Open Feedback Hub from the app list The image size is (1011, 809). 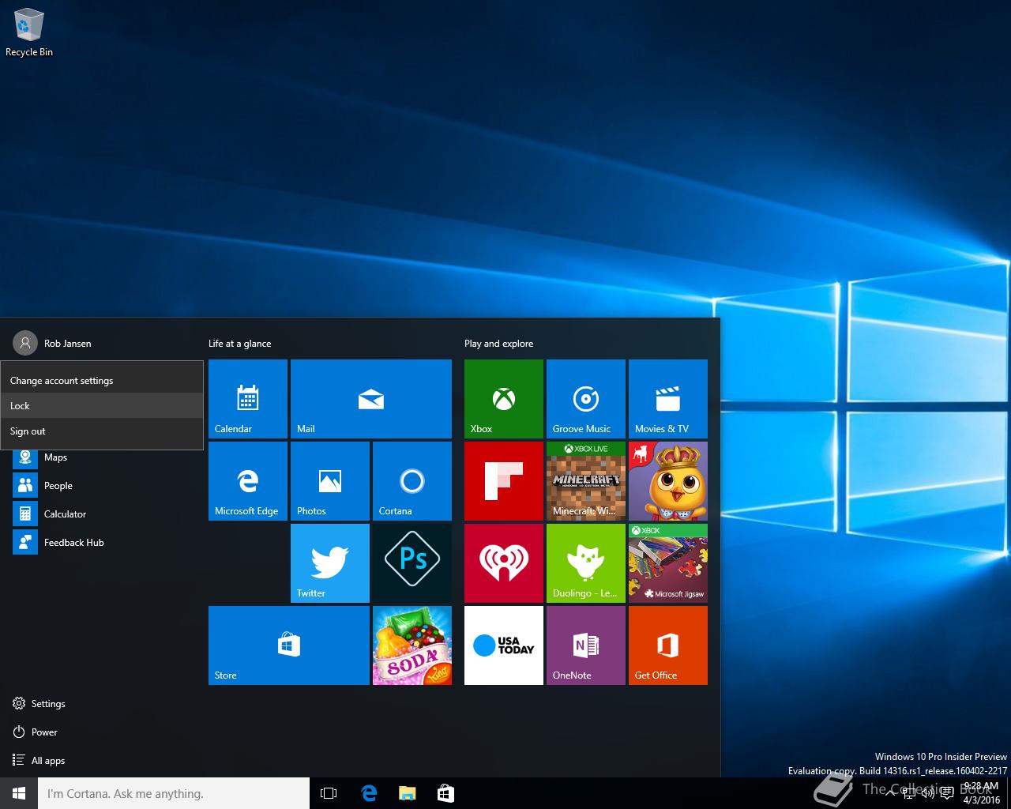[x=102, y=542]
